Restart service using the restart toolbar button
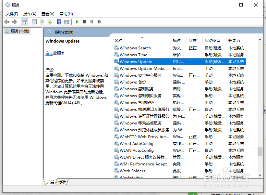This screenshot has width=266, height=195. pyautogui.click(x=99, y=22)
